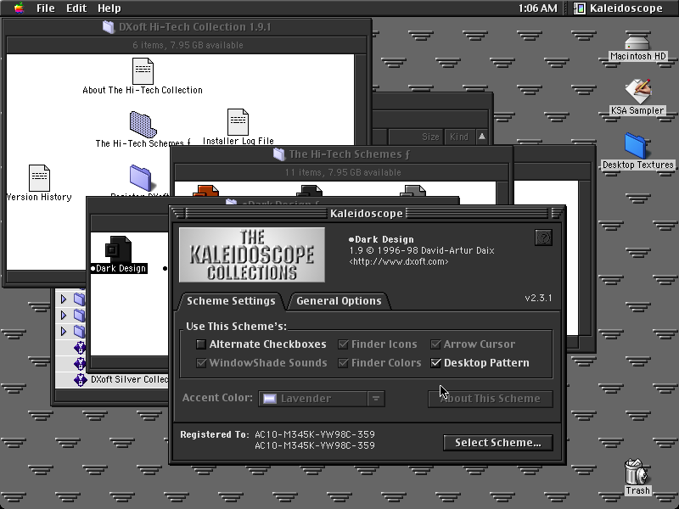679x509 pixels.
Task: Select the Installer Log File icon
Action: (x=238, y=122)
